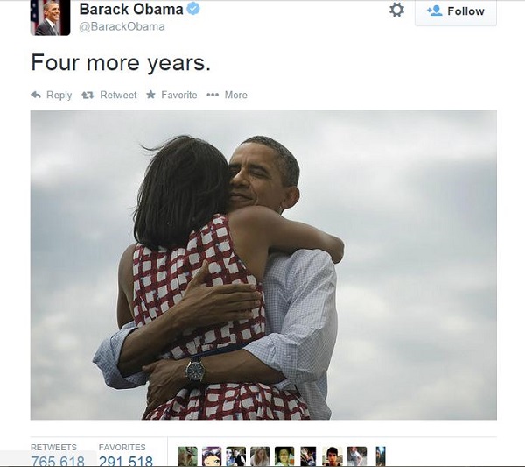
Task: Click the Retweet arrows icon
Action: tap(87, 96)
